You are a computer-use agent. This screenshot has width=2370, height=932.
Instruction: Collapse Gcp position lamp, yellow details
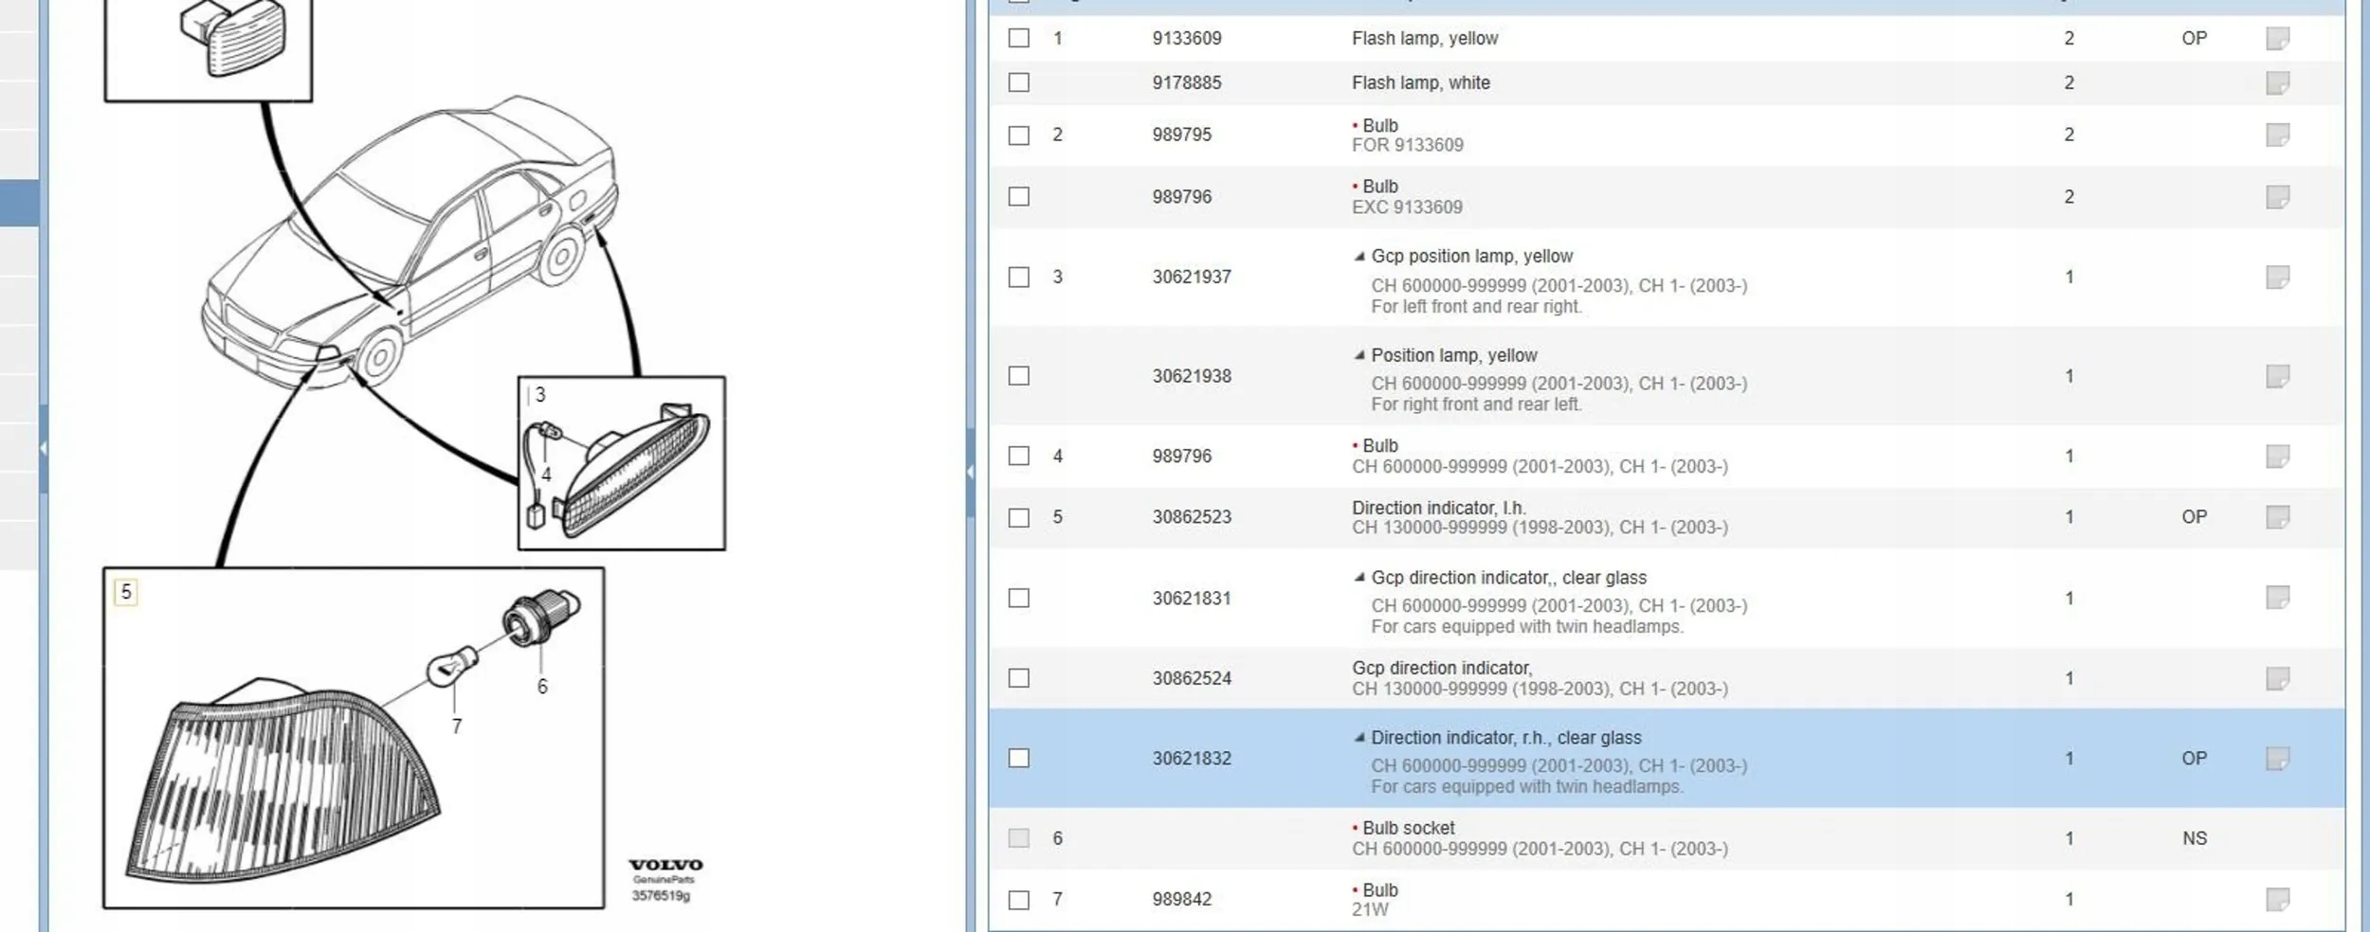[x=1359, y=256]
